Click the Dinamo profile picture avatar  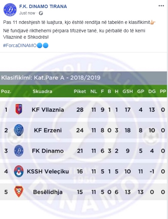pos(10,10)
